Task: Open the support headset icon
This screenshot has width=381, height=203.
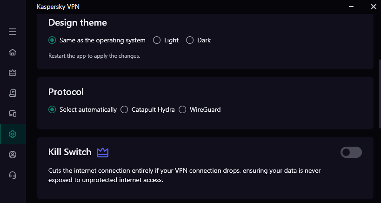Action: [x=13, y=175]
